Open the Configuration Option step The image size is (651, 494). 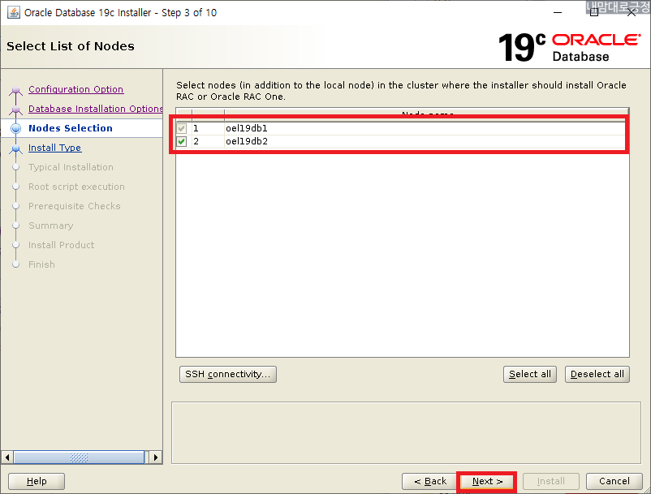click(75, 89)
